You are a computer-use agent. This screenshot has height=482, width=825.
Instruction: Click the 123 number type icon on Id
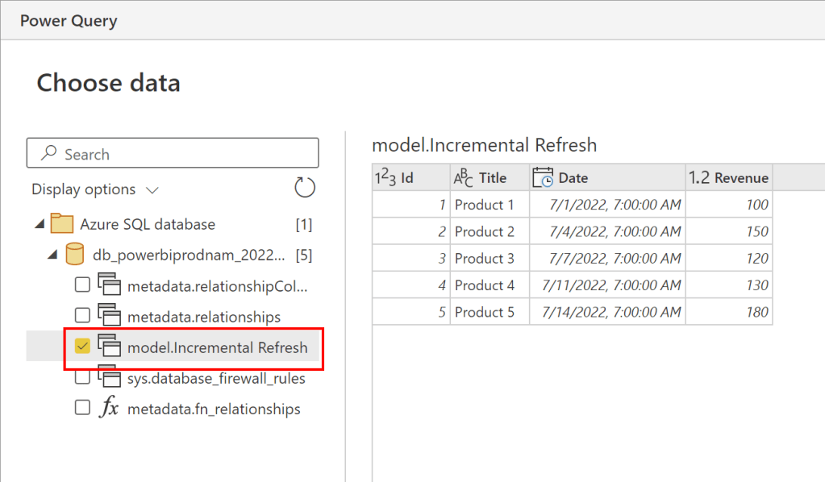click(386, 178)
